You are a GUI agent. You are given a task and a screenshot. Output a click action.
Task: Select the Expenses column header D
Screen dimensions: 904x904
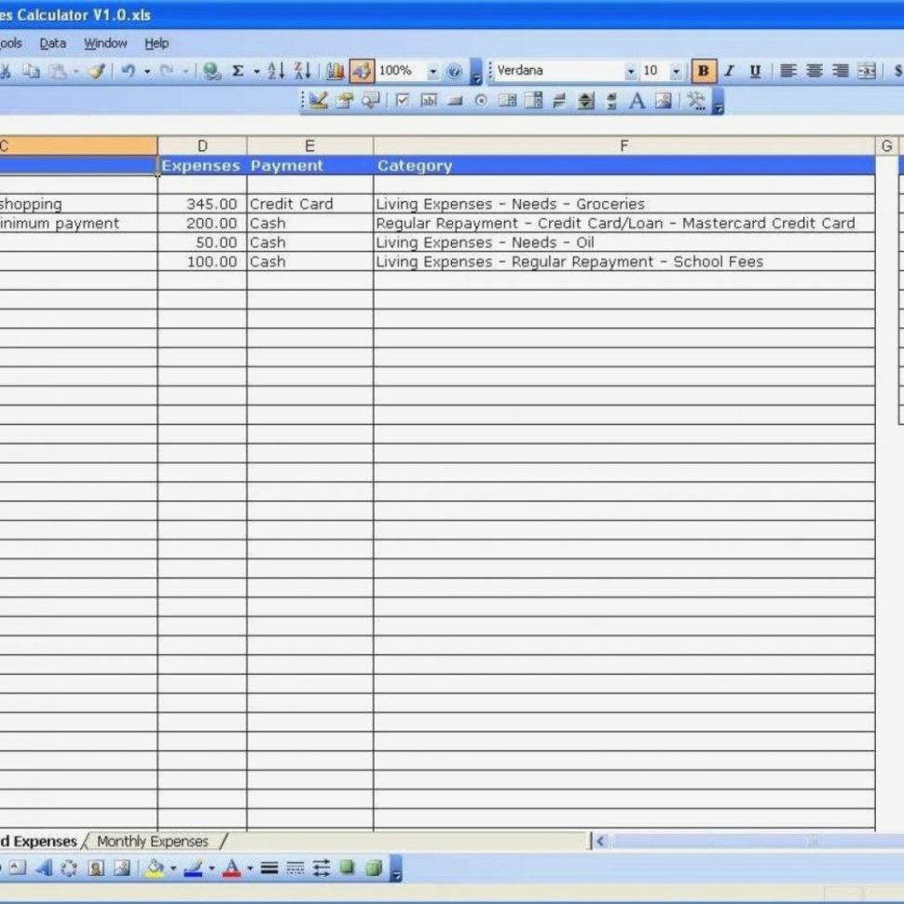[x=202, y=145]
